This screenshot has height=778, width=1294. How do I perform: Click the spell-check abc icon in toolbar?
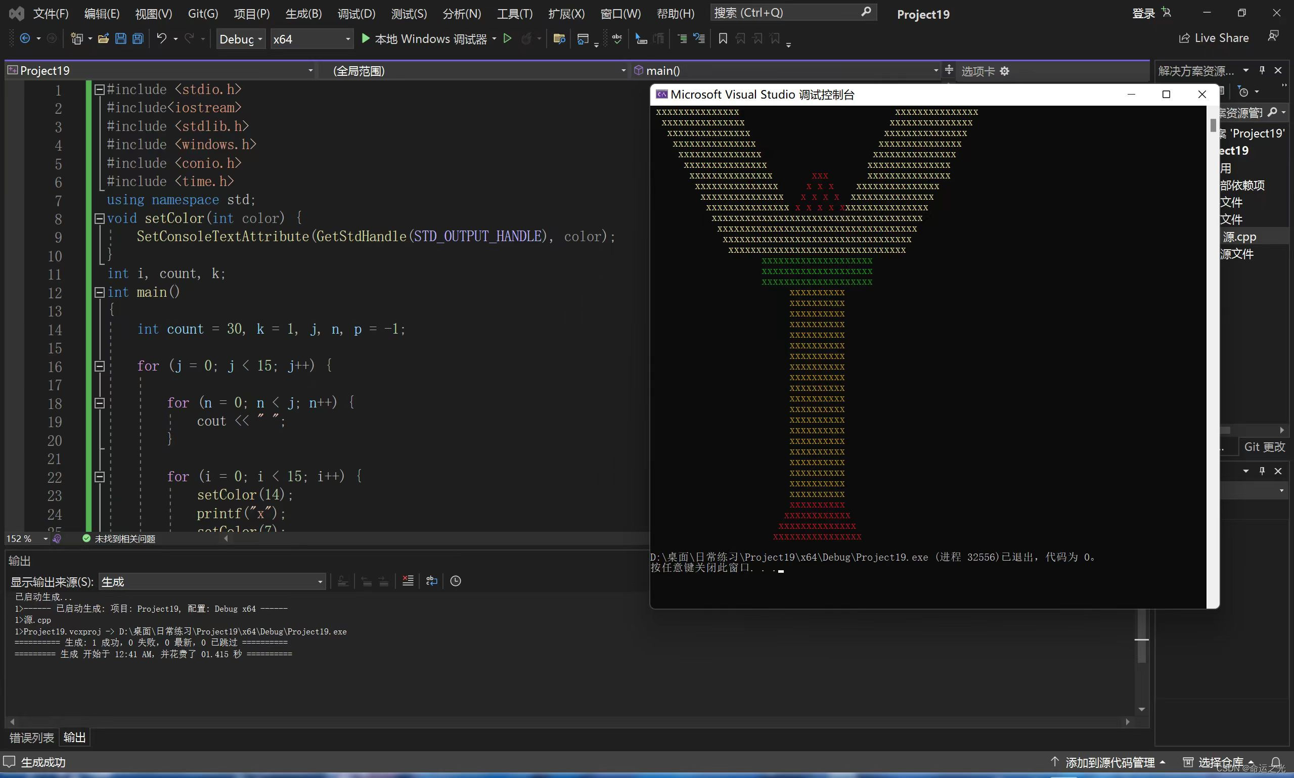(x=616, y=38)
